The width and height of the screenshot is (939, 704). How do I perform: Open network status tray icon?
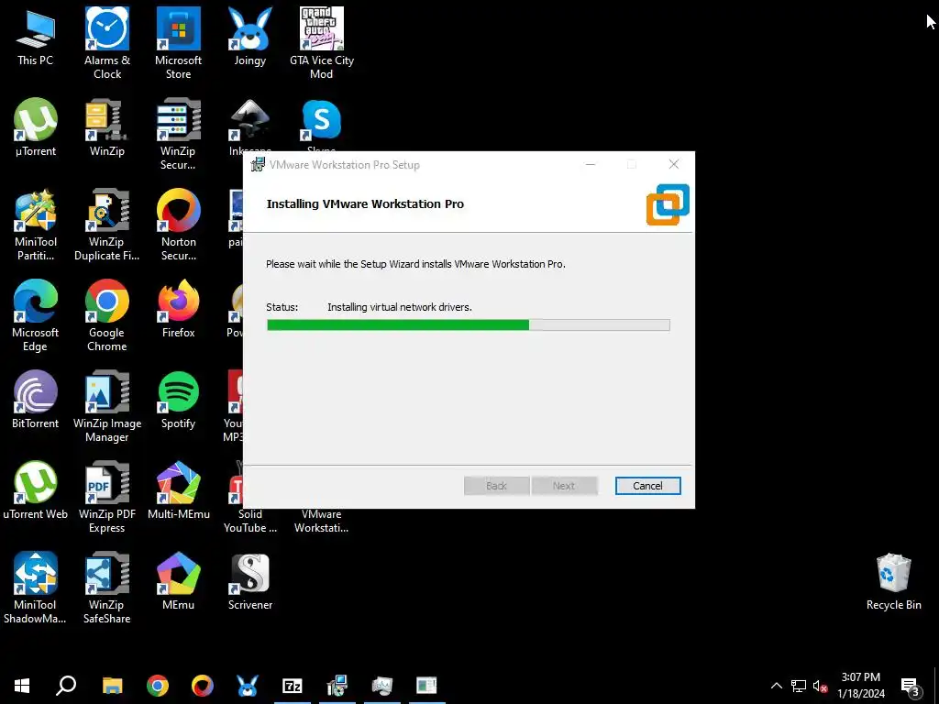tap(799, 686)
